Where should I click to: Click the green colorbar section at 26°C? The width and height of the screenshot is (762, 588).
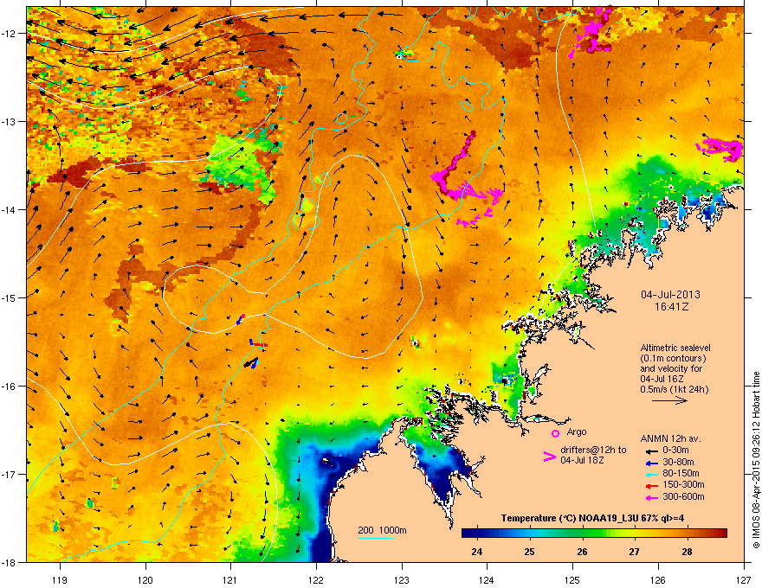click(x=582, y=533)
